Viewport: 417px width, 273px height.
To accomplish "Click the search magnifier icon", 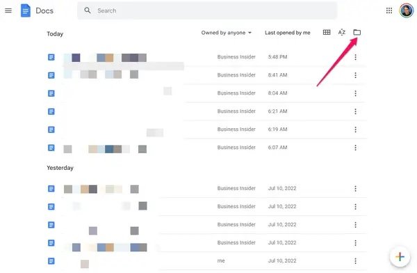I will pos(88,10).
